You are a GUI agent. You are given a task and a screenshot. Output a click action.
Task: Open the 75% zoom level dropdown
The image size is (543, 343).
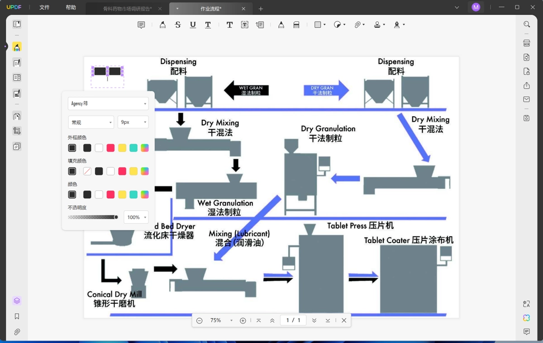coord(220,320)
